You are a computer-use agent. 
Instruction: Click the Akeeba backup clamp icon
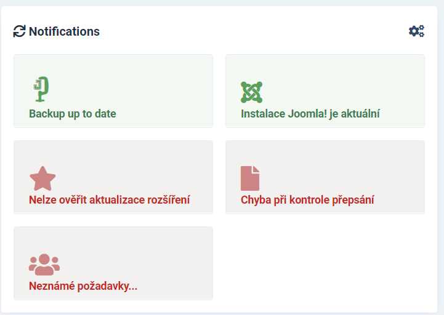coord(40,90)
